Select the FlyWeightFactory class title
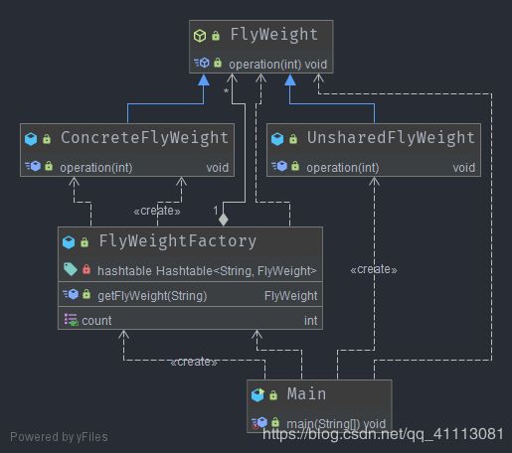Image resolution: width=512 pixels, height=453 pixels. point(178,241)
